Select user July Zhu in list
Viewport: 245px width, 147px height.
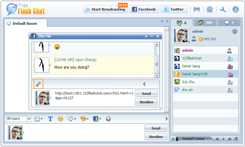tap(205, 82)
